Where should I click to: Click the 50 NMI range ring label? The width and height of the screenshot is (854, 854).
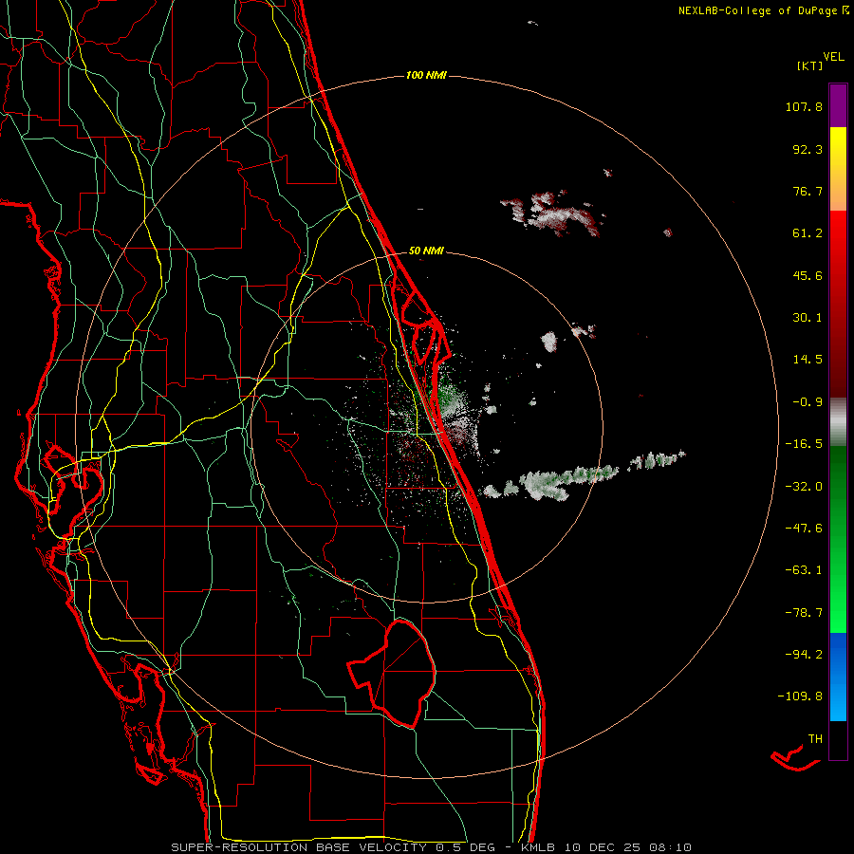pyautogui.click(x=426, y=251)
